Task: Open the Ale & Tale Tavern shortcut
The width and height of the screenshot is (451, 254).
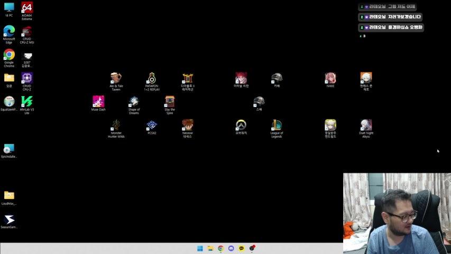Action: 116,78
